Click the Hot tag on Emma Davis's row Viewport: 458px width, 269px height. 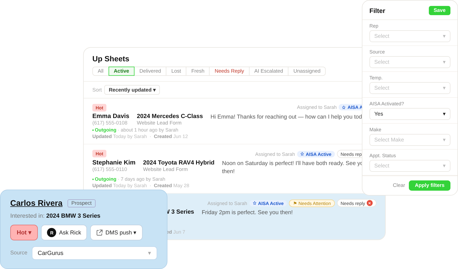pos(99,108)
